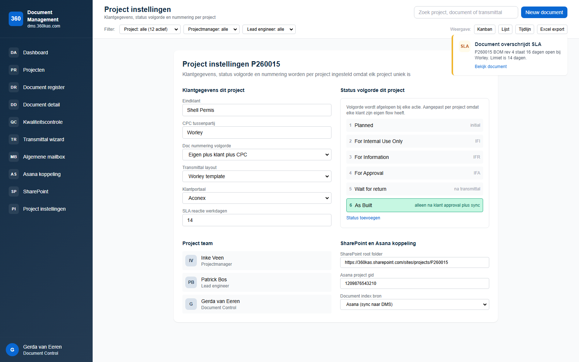Click the Excel export button
This screenshot has width=579, height=362.
click(x=552, y=29)
